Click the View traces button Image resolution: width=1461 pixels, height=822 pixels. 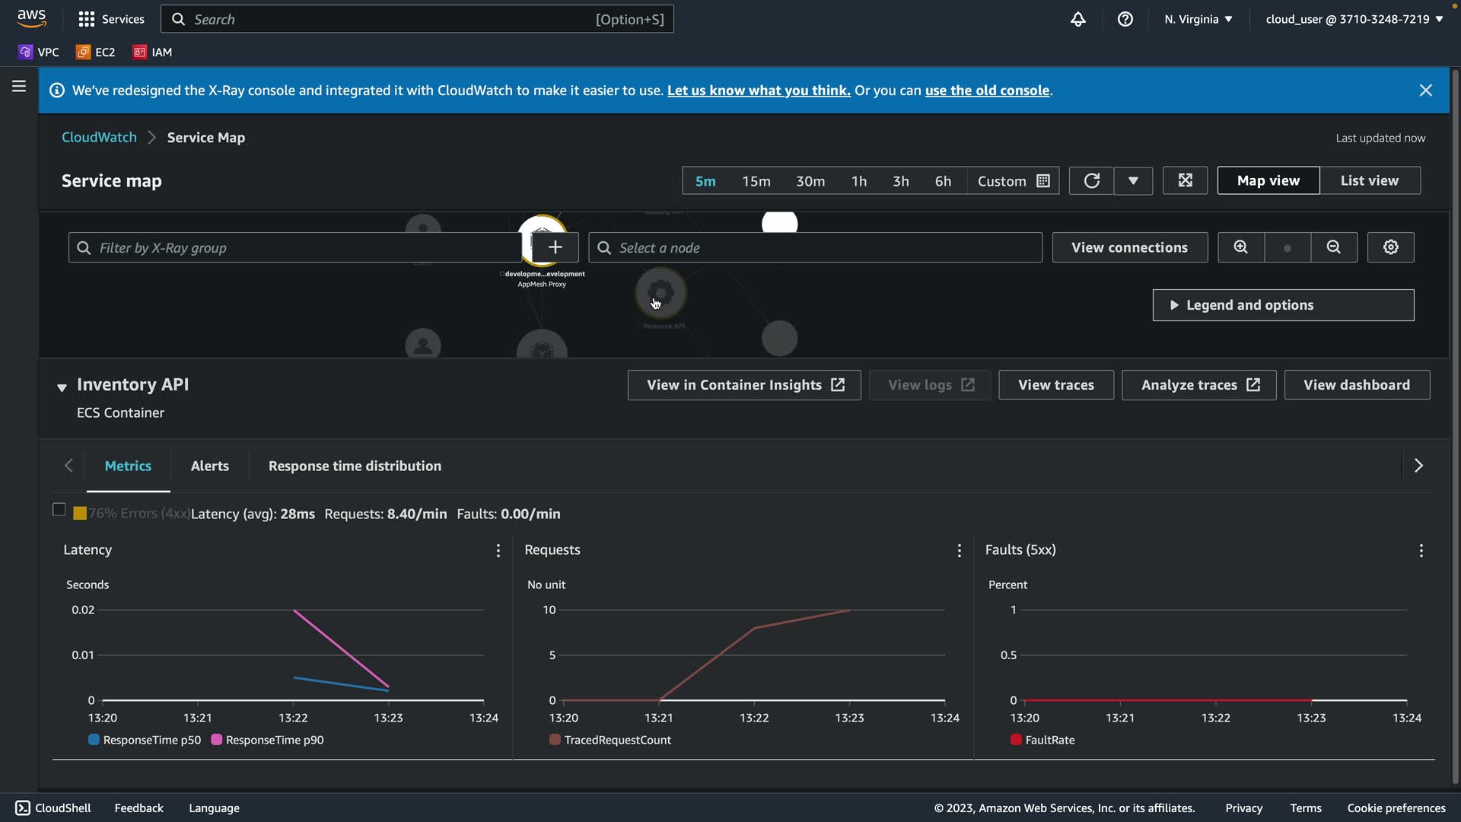tap(1055, 385)
